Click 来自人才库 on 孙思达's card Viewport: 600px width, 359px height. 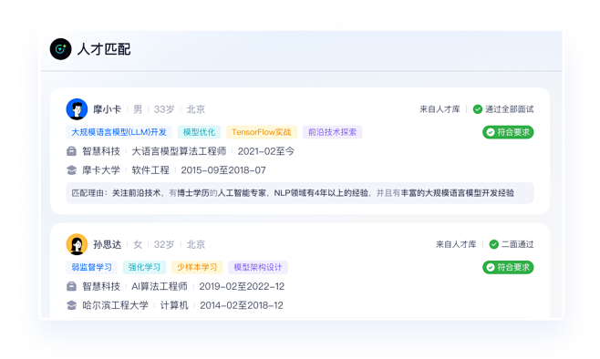[x=456, y=244]
